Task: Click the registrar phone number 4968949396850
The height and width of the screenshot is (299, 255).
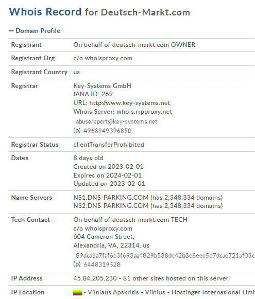Action: (x=108, y=131)
